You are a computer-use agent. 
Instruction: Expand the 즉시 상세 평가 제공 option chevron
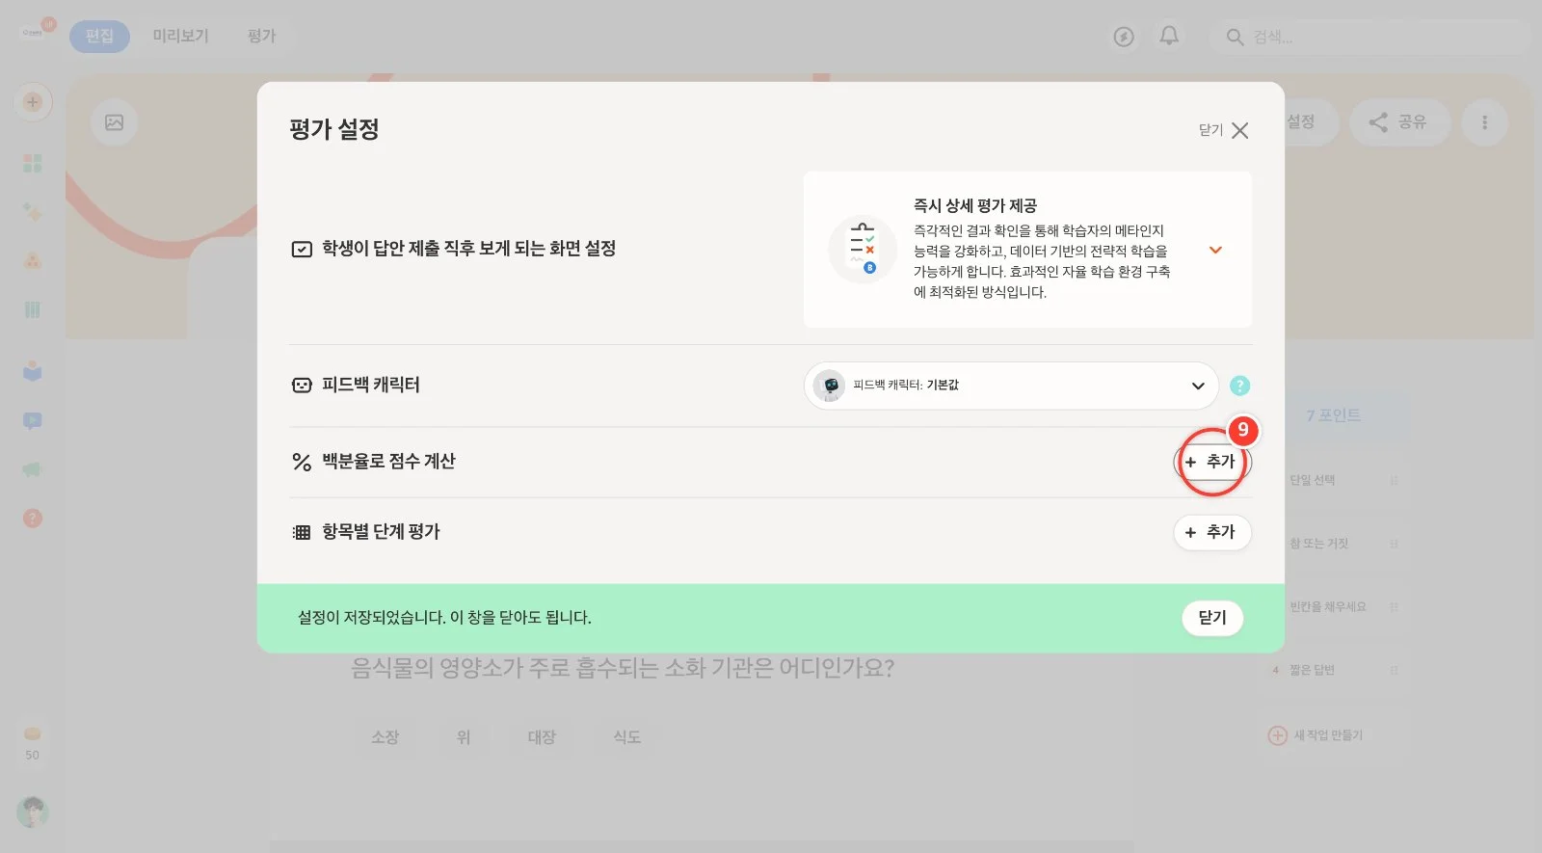click(x=1215, y=250)
